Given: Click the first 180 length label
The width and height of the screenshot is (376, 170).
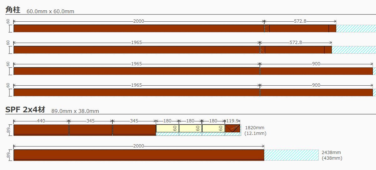Looking at the screenshot, I should [x=167, y=121].
